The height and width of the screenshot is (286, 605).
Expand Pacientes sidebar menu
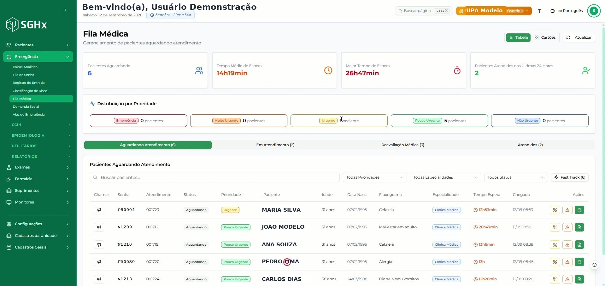pos(38,45)
